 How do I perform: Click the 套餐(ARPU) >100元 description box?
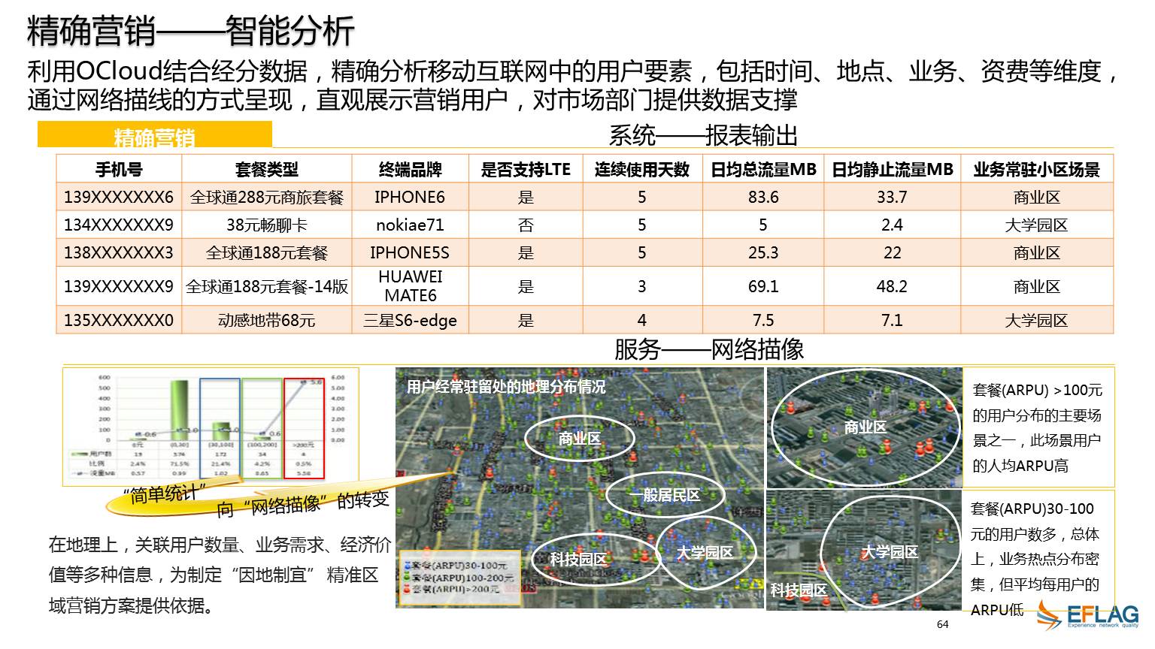pos(1038,427)
